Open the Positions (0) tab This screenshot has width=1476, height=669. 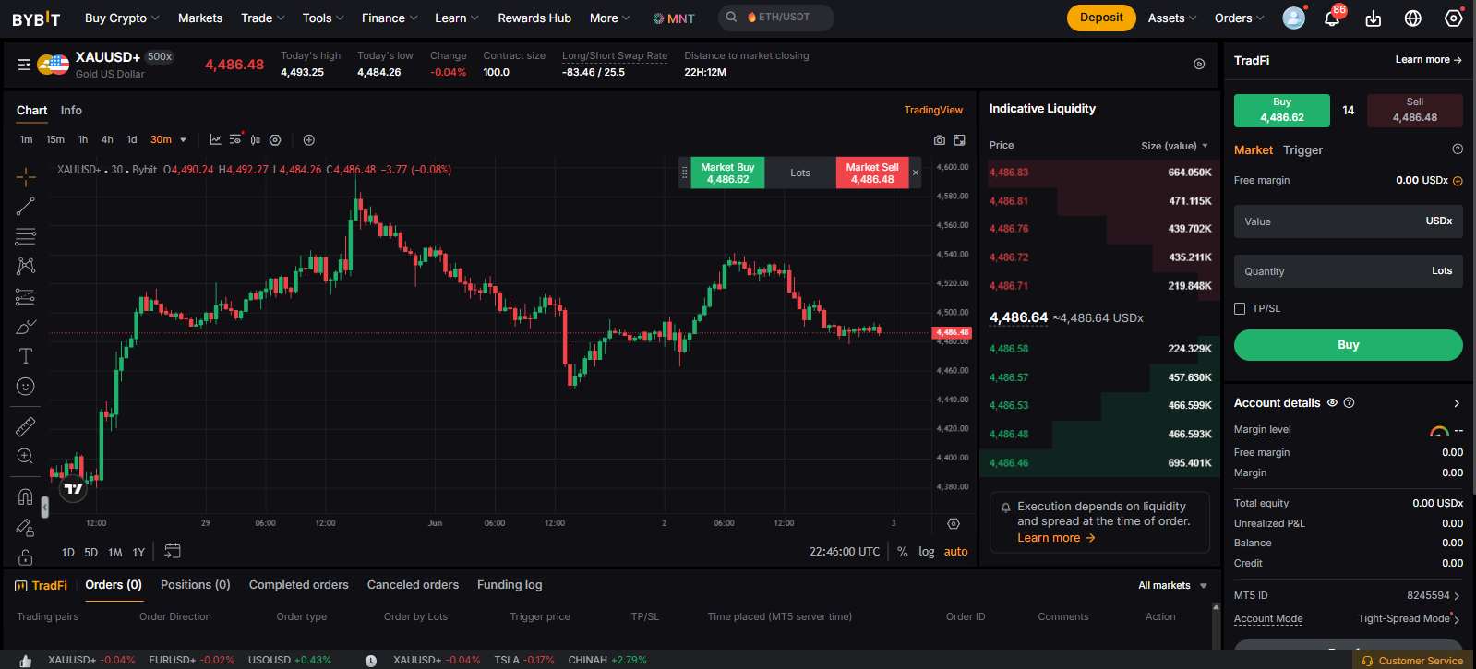[196, 585]
